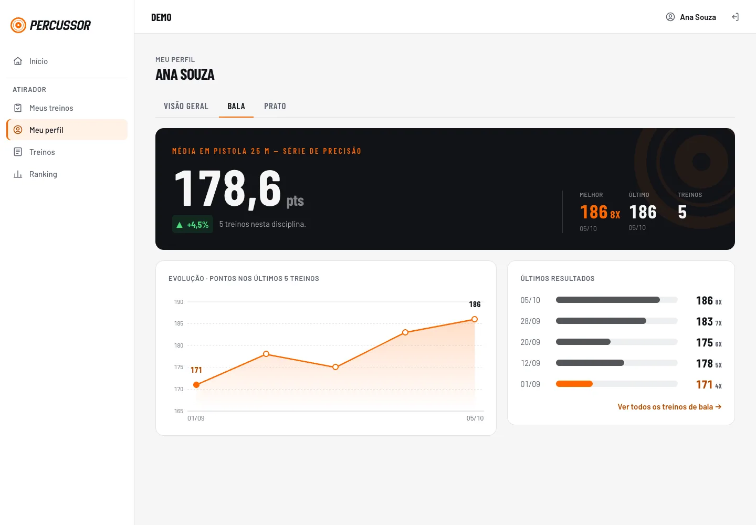Click the MELHOR score 186 8x
This screenshot has width=756, height=525.
pyautogui.click(x=600, y=212)
